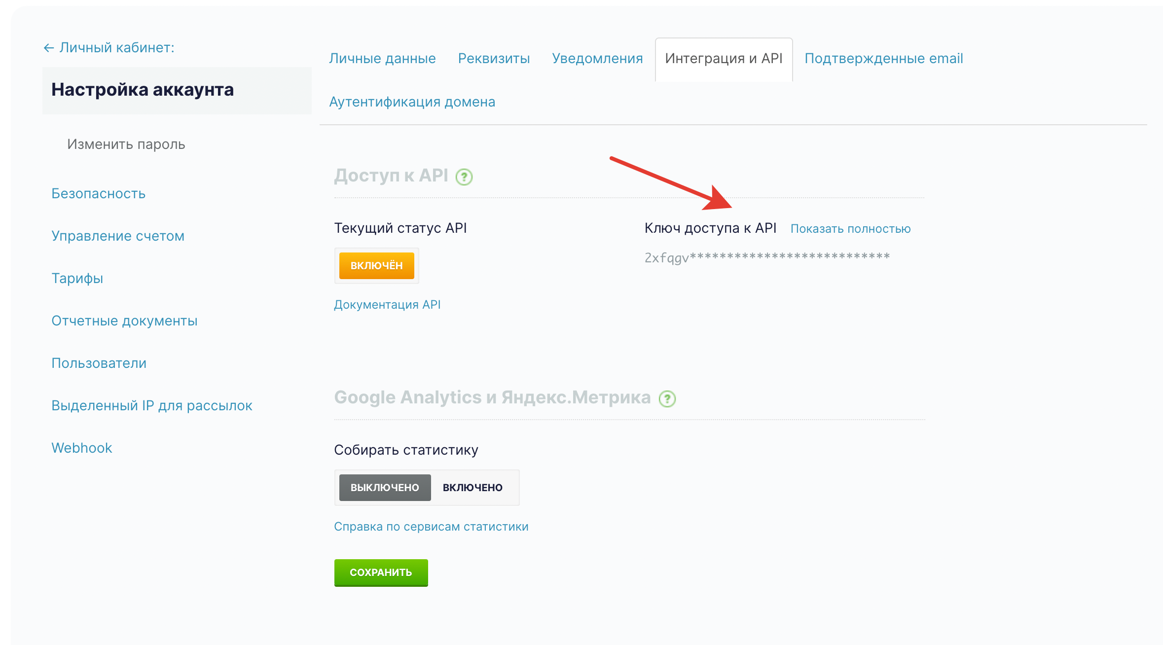Select the Интеграция и API tab
The width and height of the screenshot is (1163, 645).
pos(723,59)
